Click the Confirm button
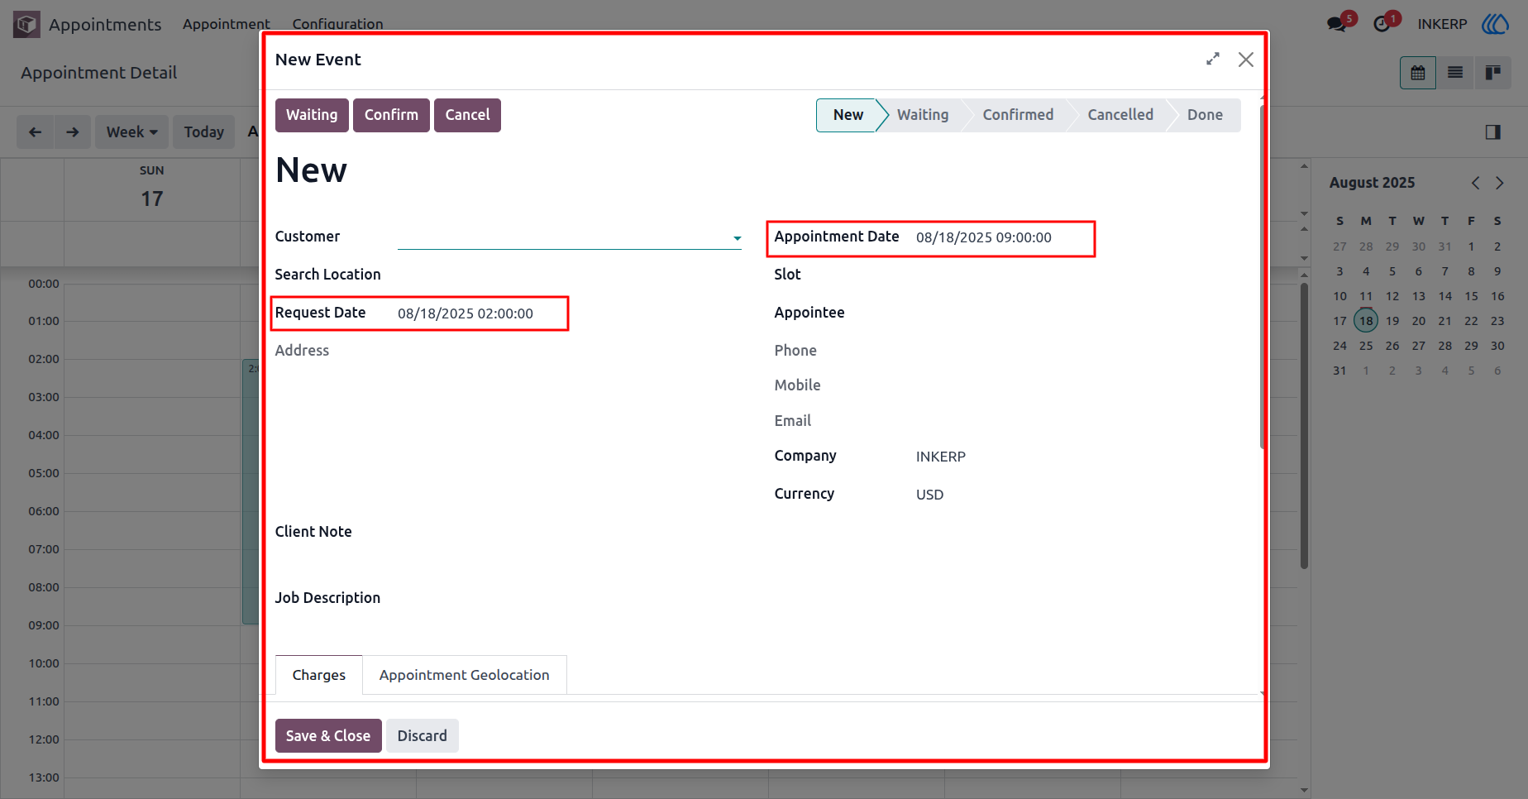1528x799 pixels. pos(391,115)
